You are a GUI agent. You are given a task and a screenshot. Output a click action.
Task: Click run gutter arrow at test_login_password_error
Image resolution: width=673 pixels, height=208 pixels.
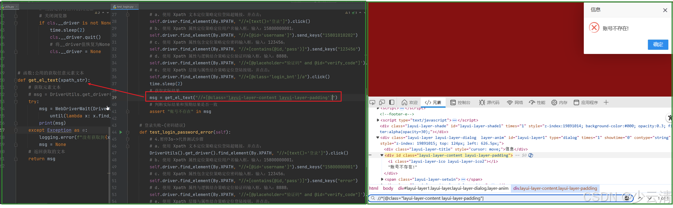[x=121, y=132]
